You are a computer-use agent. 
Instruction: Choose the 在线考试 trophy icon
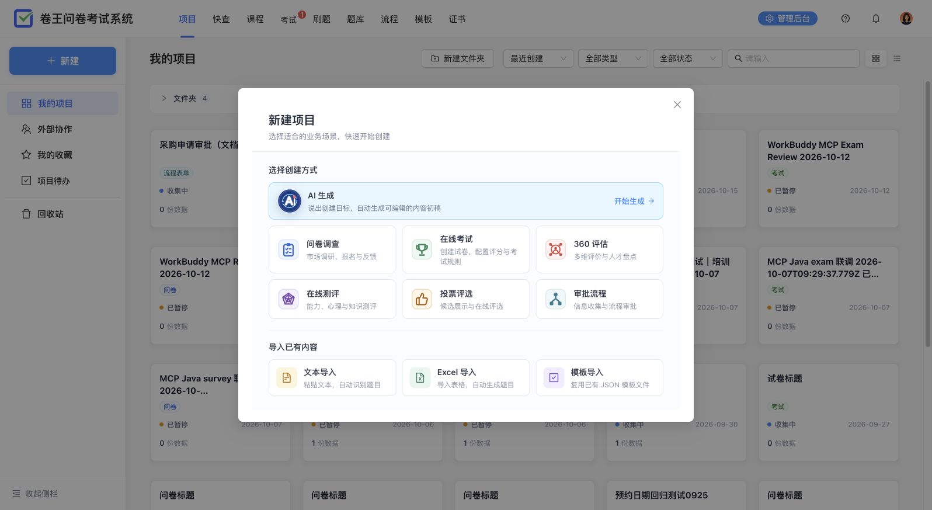422,249
